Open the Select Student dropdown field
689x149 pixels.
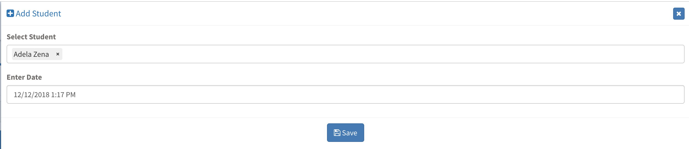(x=345, y=54)
